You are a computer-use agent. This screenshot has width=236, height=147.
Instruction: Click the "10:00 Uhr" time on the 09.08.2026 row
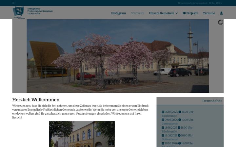[187, 120]
